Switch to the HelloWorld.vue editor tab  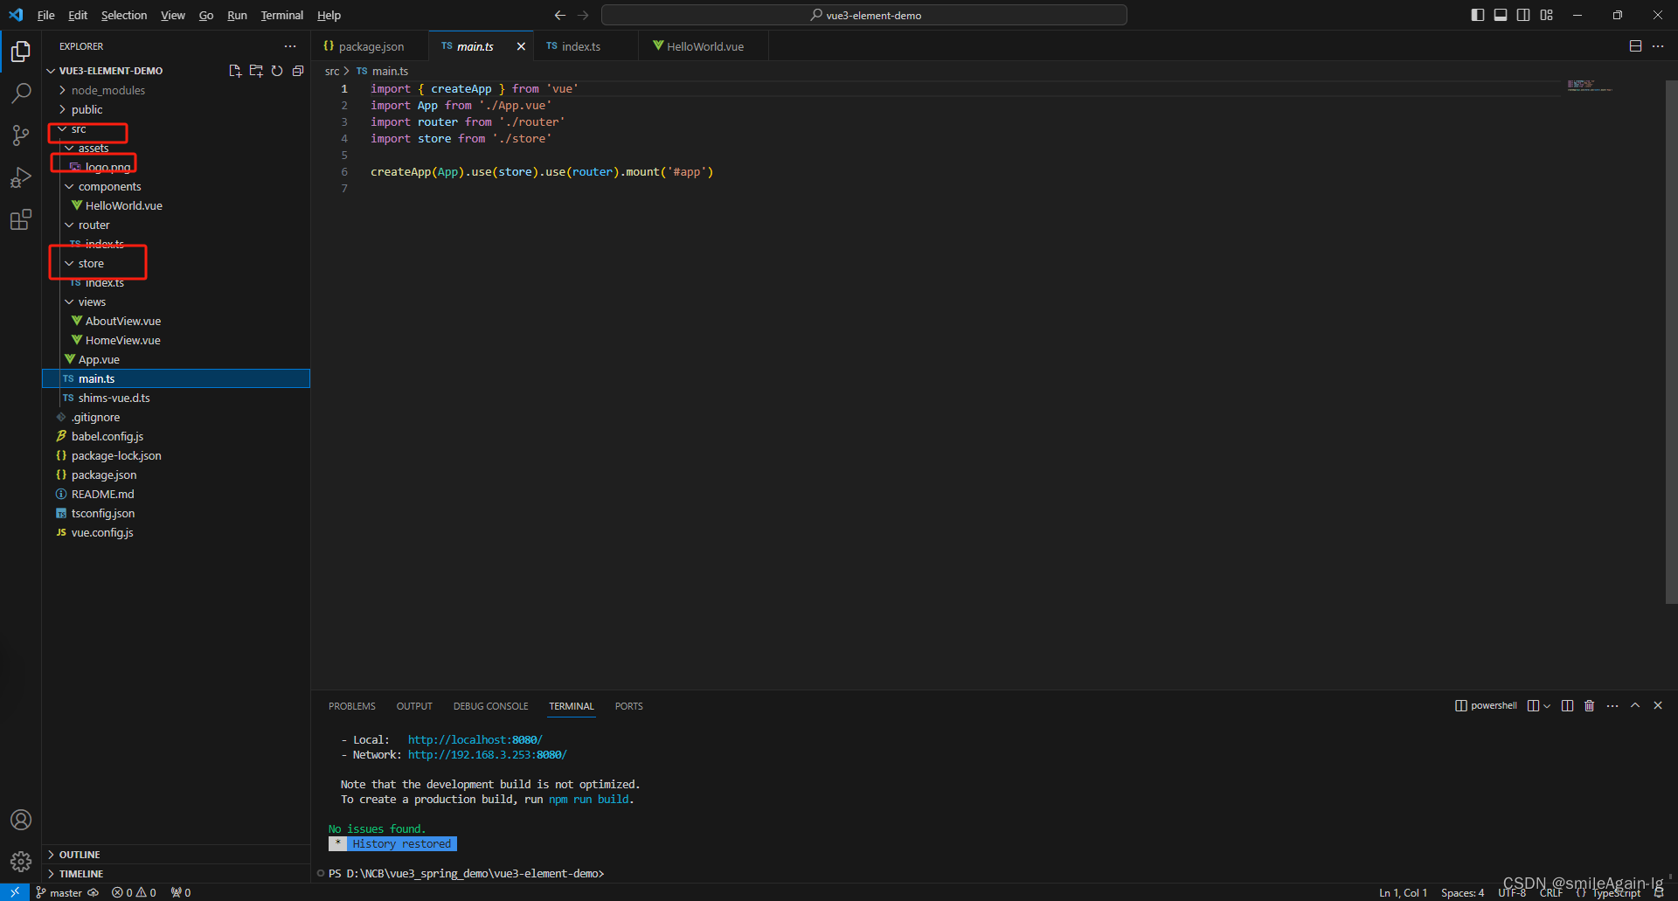(704, 46)
